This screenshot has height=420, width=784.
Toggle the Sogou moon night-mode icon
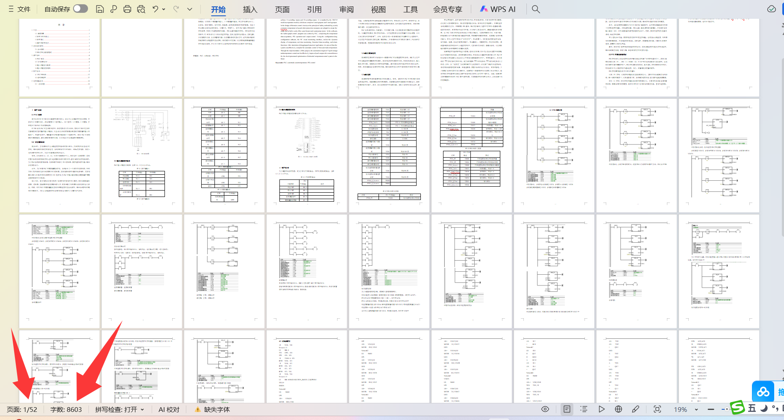pyautogui.click(x=764, y=408)
